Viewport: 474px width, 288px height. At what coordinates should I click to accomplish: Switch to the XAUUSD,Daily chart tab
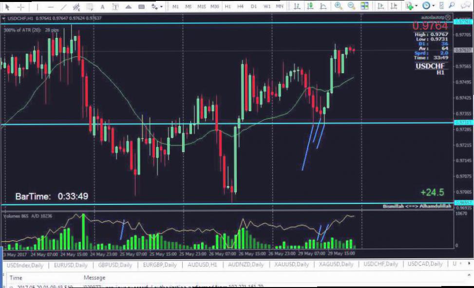tap(291, 264)
